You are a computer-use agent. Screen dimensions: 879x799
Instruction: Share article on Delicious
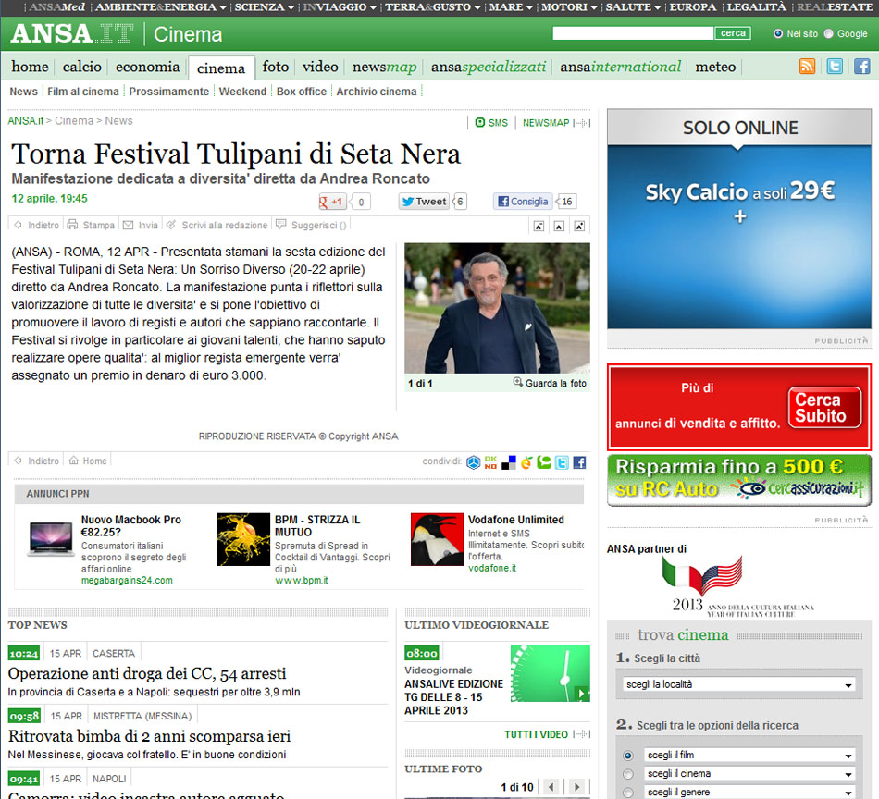point(509,462)
